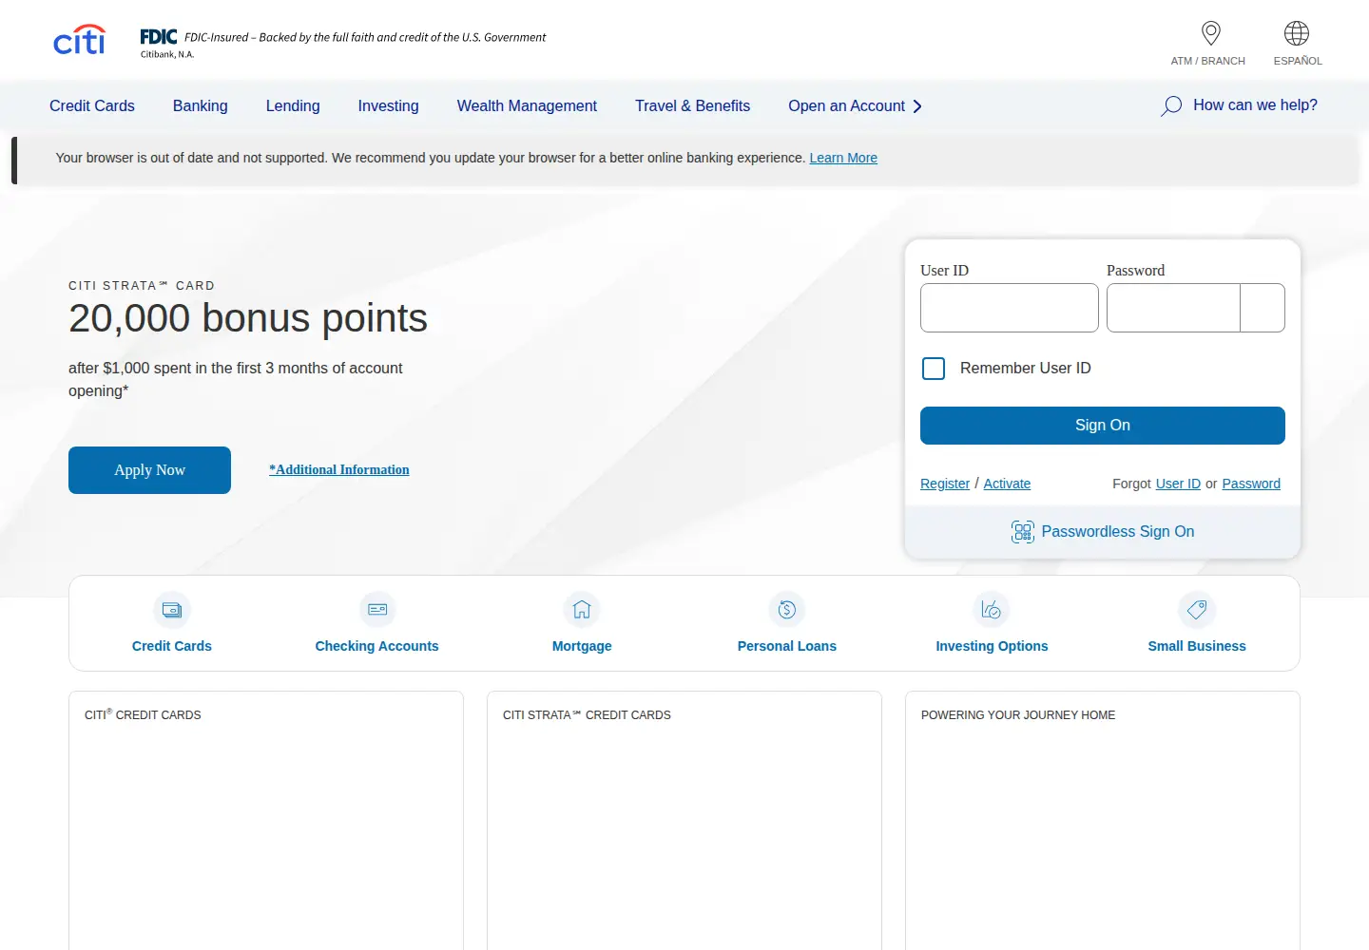Open the Small Business tag icon

1197,610
